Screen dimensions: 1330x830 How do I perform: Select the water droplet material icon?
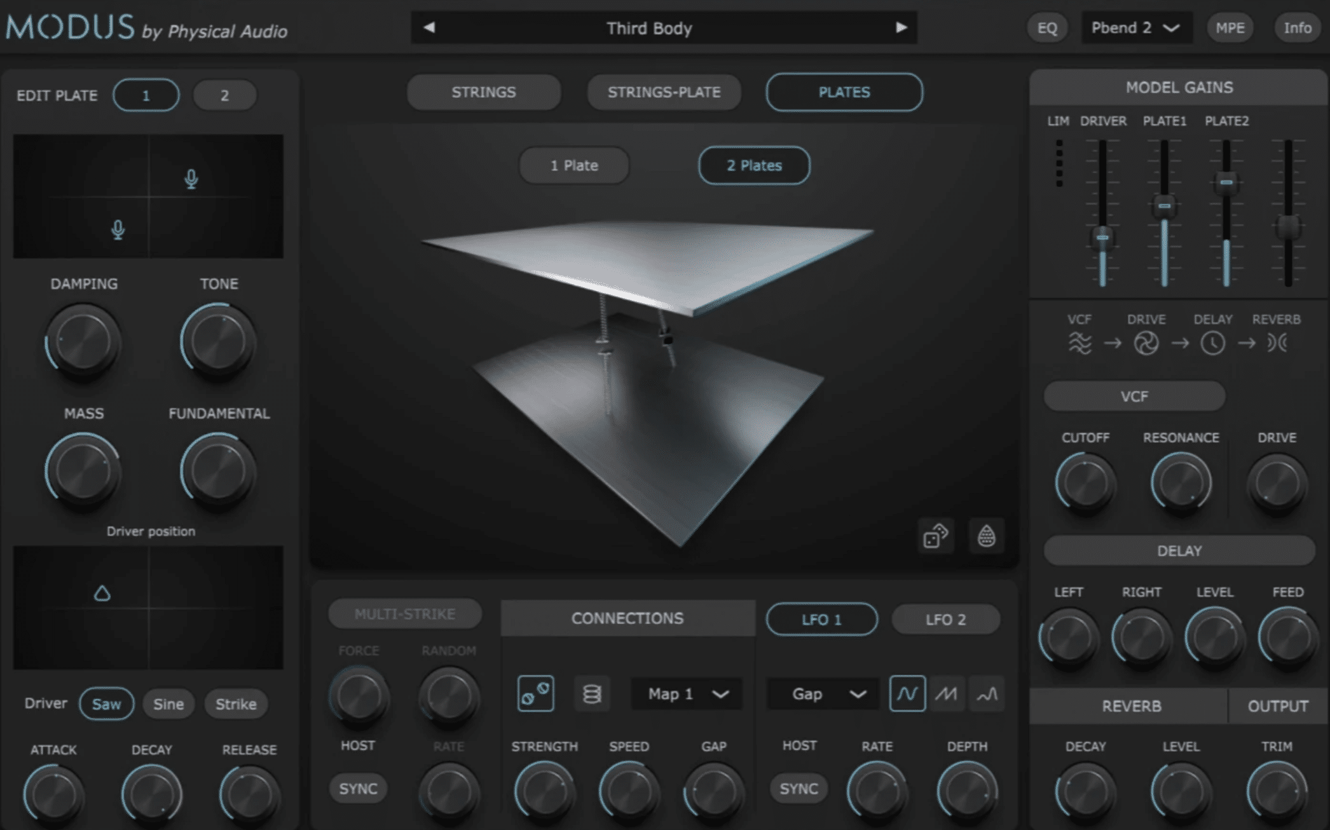[986, 536]
